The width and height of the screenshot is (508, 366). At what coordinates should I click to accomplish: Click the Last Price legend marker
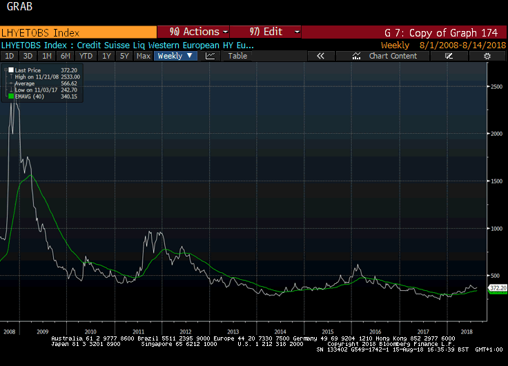point(11,70)
